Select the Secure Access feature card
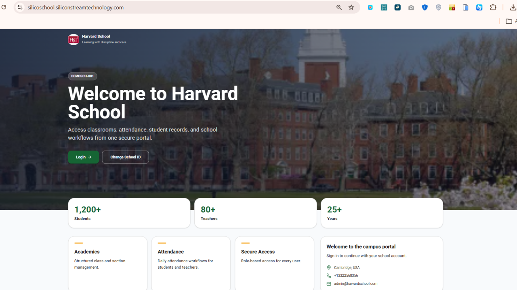Image resolution: width=517 pixels, height=290 pixels. point(274,263)
